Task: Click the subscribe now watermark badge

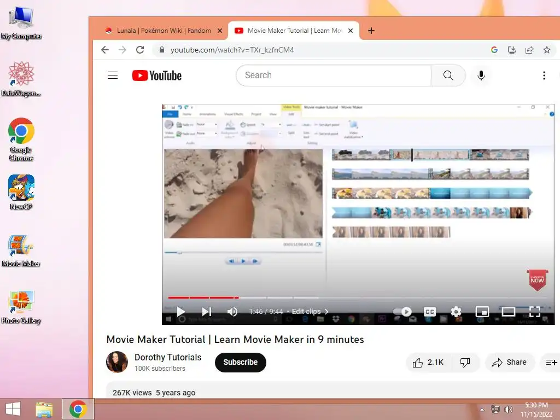Action: 537,279
